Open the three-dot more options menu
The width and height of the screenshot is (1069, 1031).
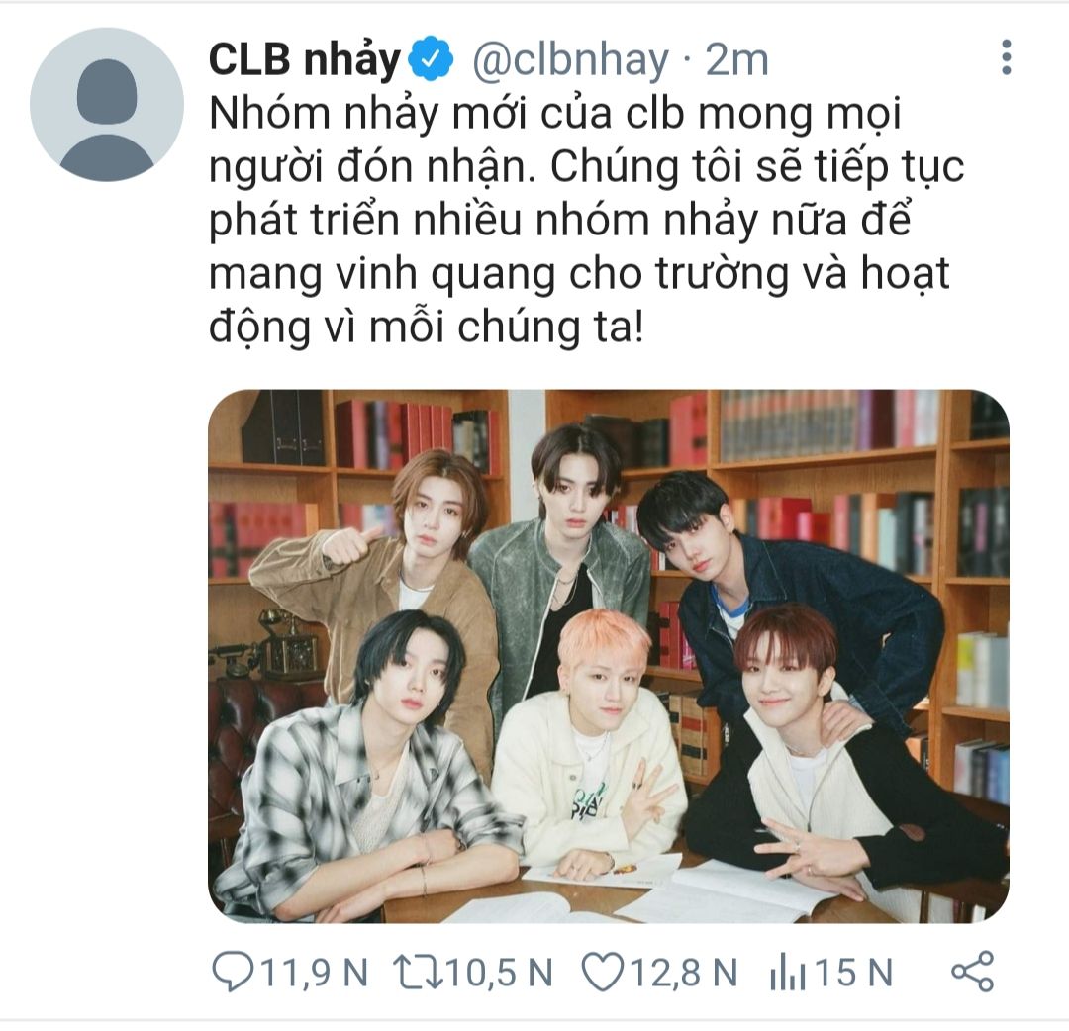[1007, 57]
